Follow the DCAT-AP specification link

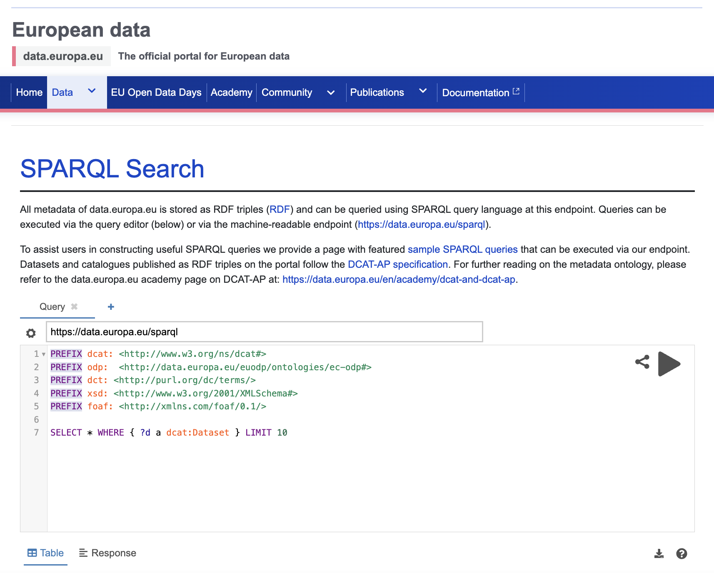397,264
